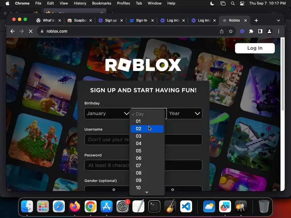Viewport: 291px width, 218px height.
Task: Open Freeform app in the dock
Action: click(225, 206)
